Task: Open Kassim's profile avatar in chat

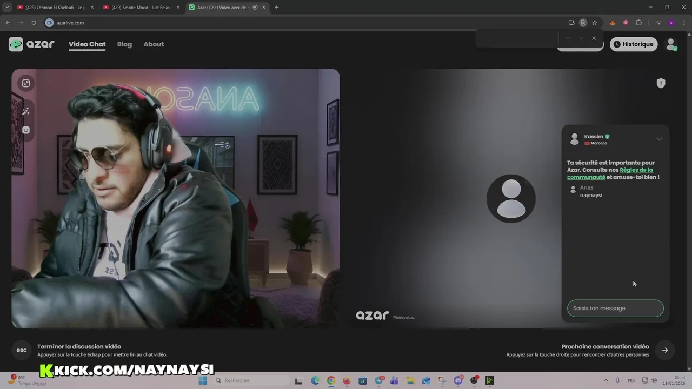Action: click(575, 139)
